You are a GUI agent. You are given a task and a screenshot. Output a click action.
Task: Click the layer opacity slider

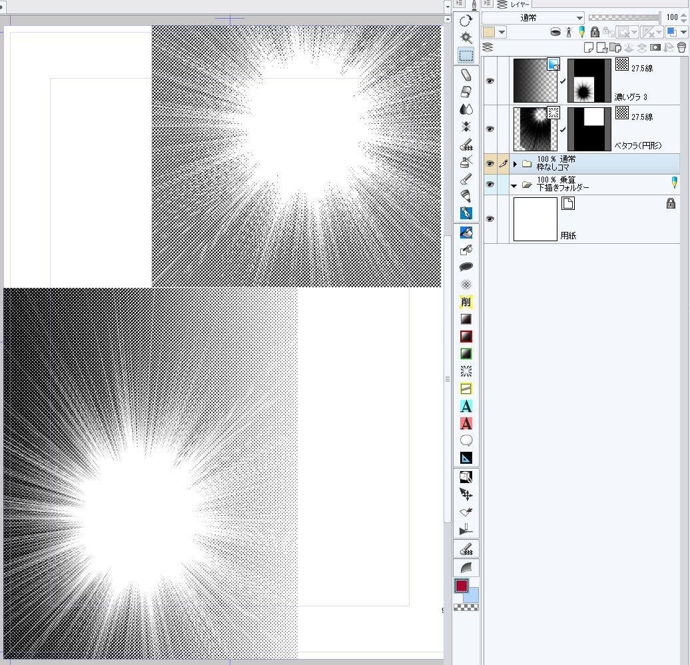click(625, 17)
